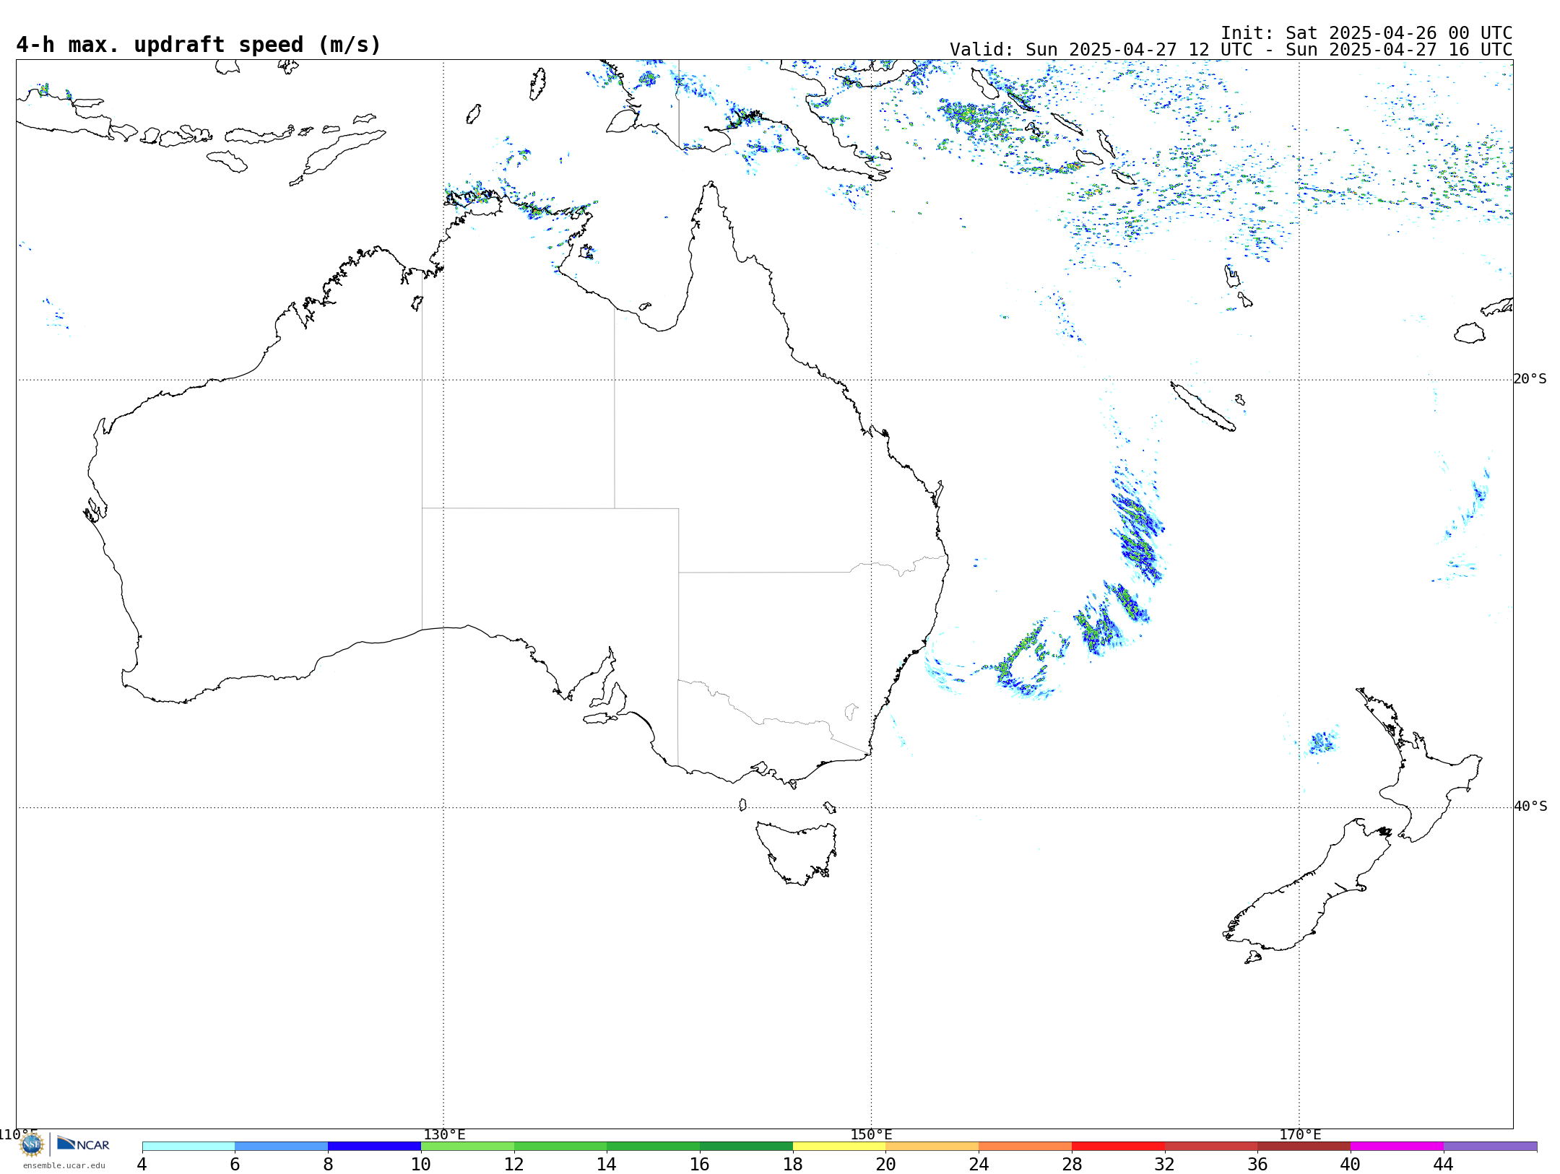The height and width of the screenshot is (1174, 1560).
Task: Click the 130°E longitude label
Action: 444,1135
